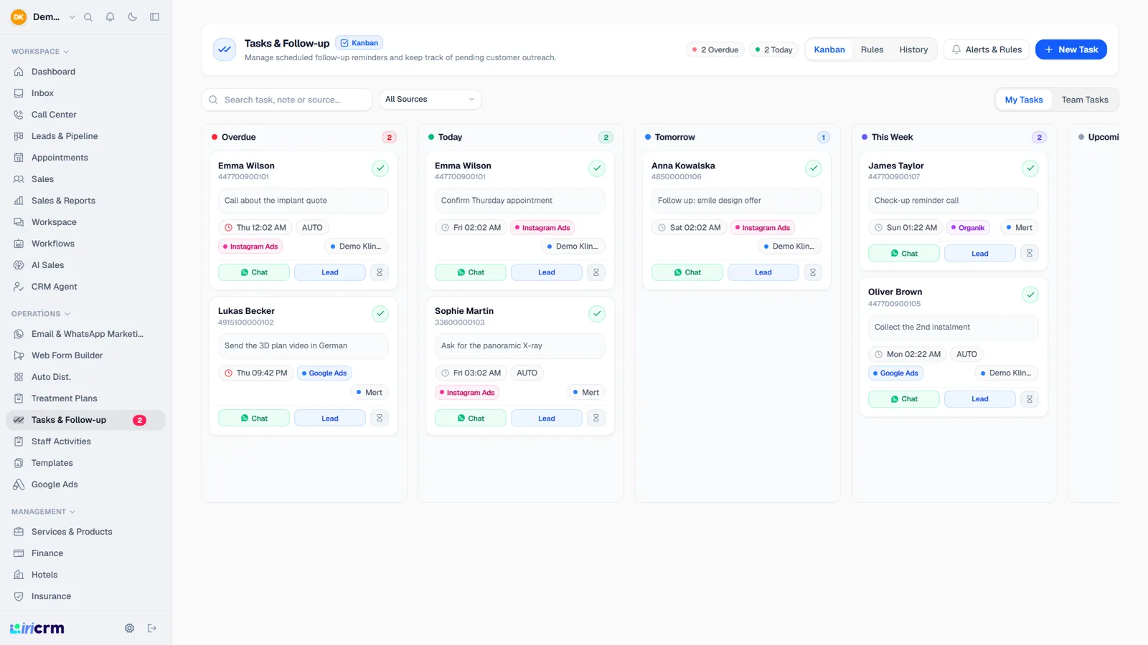Check off Sophie Martin's X-ray task

(596, 314)
